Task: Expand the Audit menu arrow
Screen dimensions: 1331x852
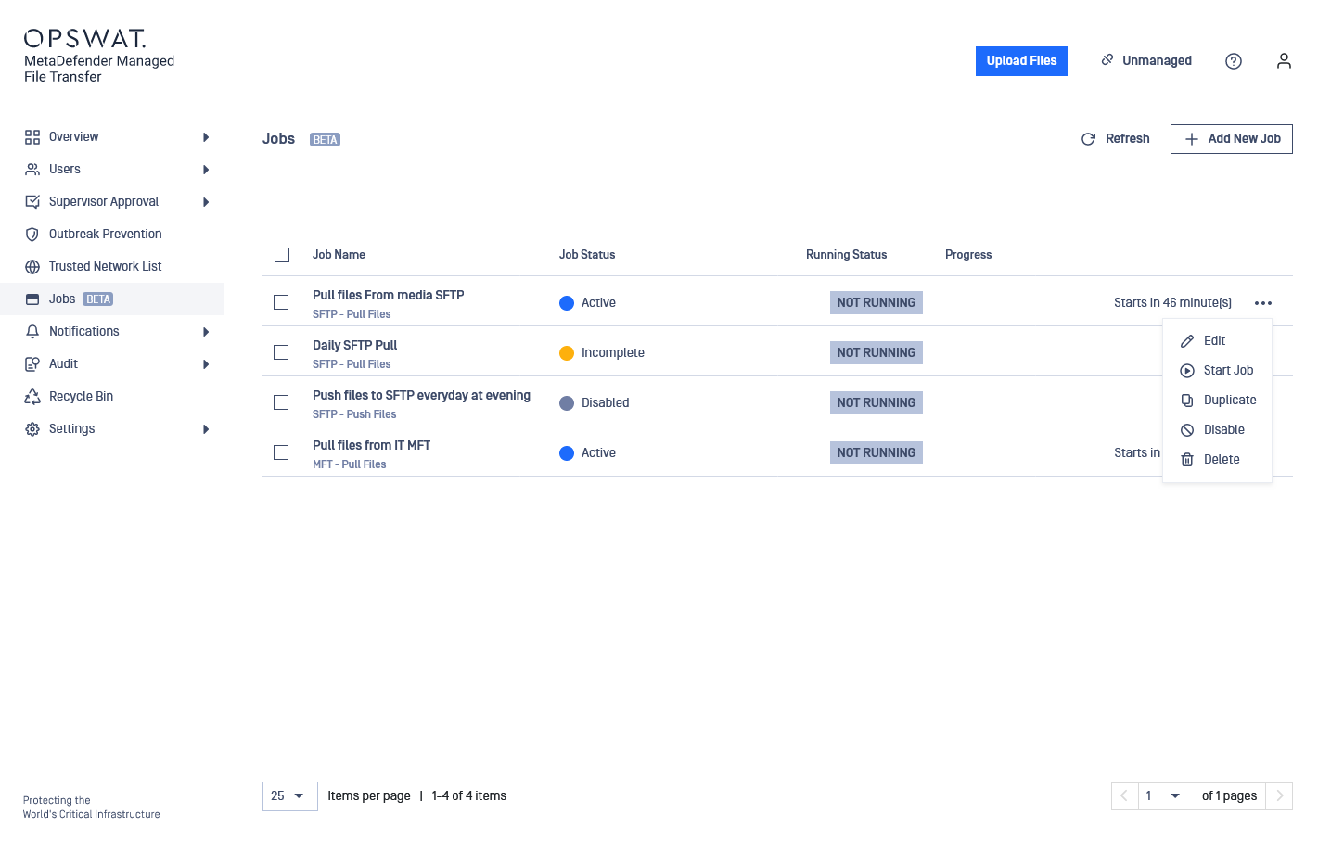Action: pos(206,364)
